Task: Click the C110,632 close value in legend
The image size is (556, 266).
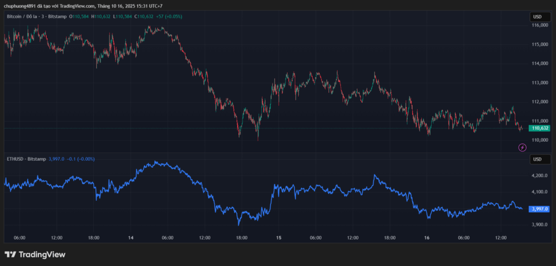Action: [146, 17]
